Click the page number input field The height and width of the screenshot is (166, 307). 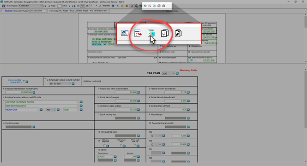[x=60, y=6]
